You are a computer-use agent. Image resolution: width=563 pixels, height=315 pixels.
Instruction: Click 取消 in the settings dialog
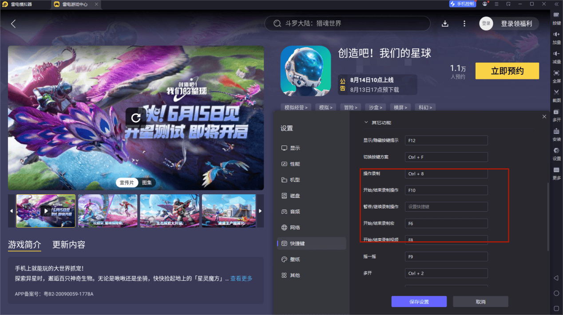(x=480, y=302)
